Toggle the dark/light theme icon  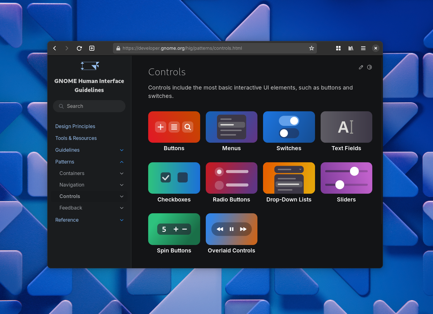click(x=369, y=67)
